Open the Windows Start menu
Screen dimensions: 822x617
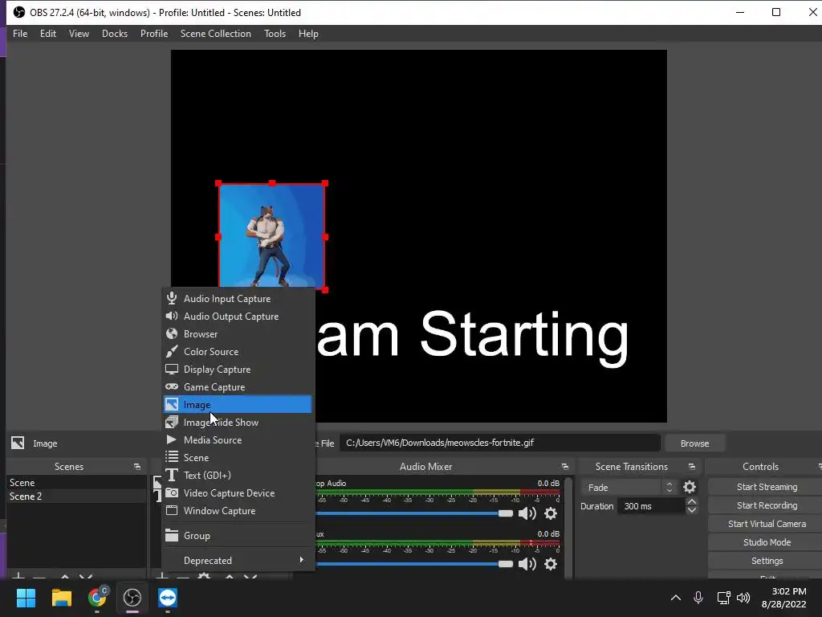[26, 598]
